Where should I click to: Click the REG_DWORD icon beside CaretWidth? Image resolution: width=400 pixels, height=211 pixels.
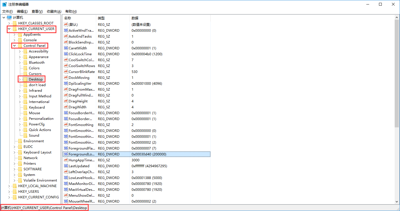(x=66, y=48)
